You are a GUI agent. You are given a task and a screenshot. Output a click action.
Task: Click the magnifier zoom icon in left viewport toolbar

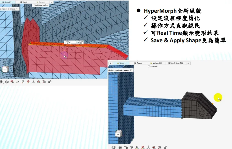click(39, 82)
